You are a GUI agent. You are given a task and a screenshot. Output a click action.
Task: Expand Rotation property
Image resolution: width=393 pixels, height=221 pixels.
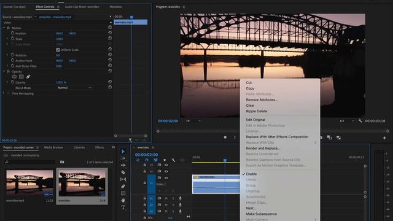(7, 55)
